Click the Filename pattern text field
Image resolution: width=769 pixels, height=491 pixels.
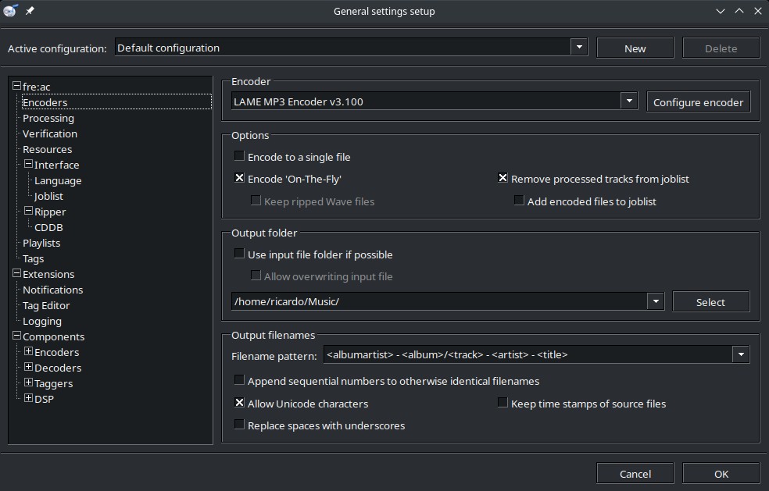click(528, 354)
